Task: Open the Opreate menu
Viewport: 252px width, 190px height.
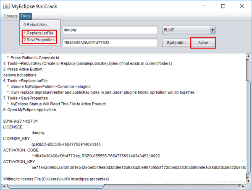Action: pyautogui.click(x=10, y=16)
